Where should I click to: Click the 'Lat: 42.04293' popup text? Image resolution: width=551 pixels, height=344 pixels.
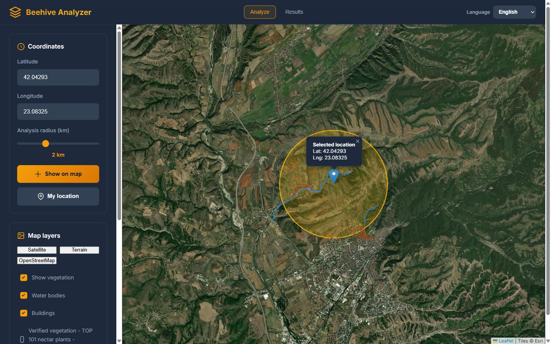pos(329,151)
